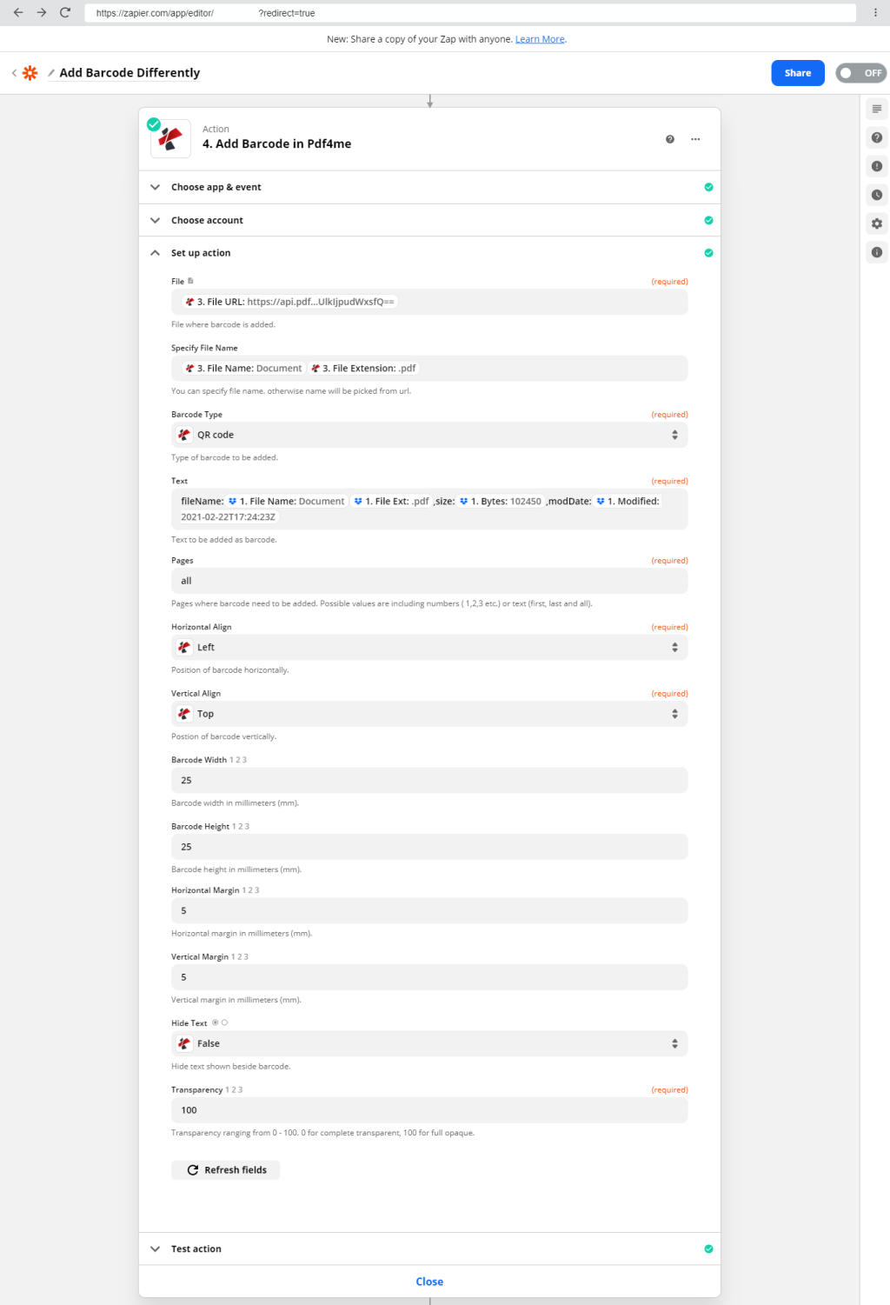Image resolution: width=890 pixels, height=1305 pixels.
Task: Open the Barcode Type dropdown
Action: pos(429,435)
